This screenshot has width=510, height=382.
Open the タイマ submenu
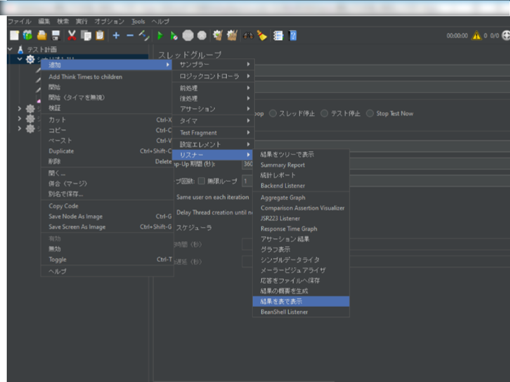(213, 121)
